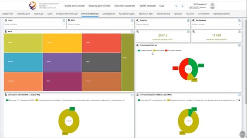247x138 pixels.
Task: Click the snapshot icon on the 11 449 card
Action: (x=239, y=32)
